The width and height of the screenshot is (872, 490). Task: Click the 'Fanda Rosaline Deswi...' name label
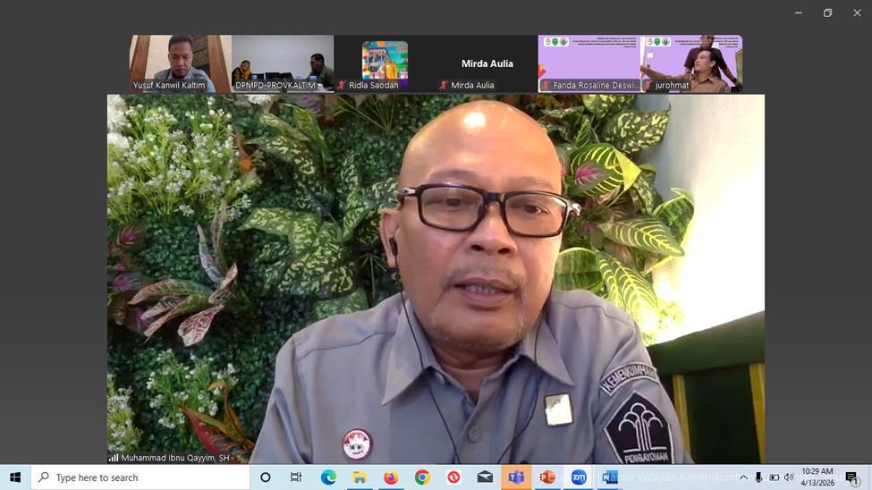(x=596, y=85)
